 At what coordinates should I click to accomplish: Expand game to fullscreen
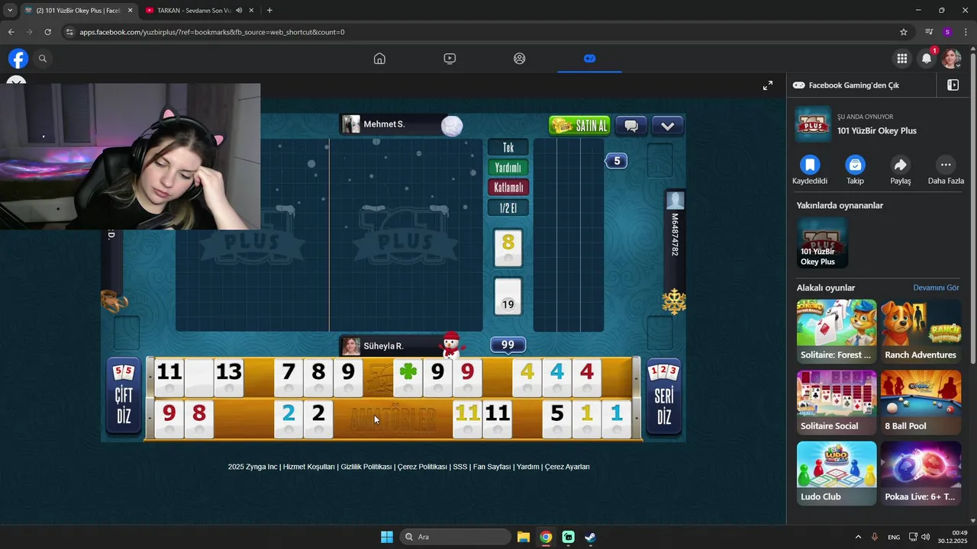point(768,85)
